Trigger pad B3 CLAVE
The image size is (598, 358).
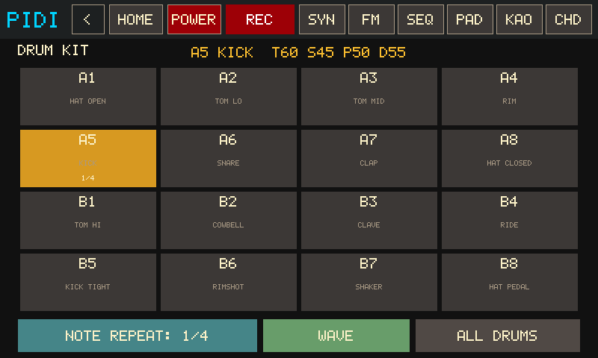click(x=369, y=220)
